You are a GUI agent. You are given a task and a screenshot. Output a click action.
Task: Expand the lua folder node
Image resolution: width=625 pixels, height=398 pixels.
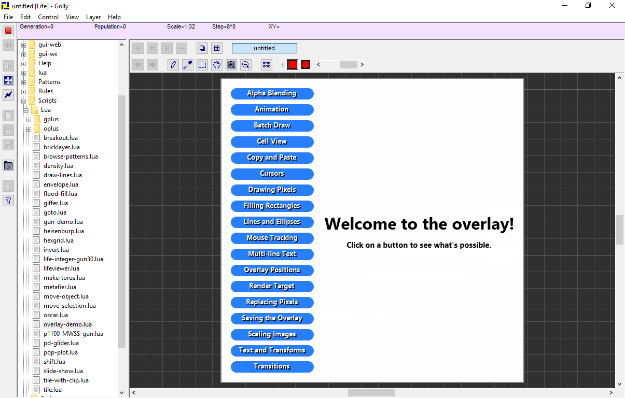pyautogui.click(x=23, y=73)
